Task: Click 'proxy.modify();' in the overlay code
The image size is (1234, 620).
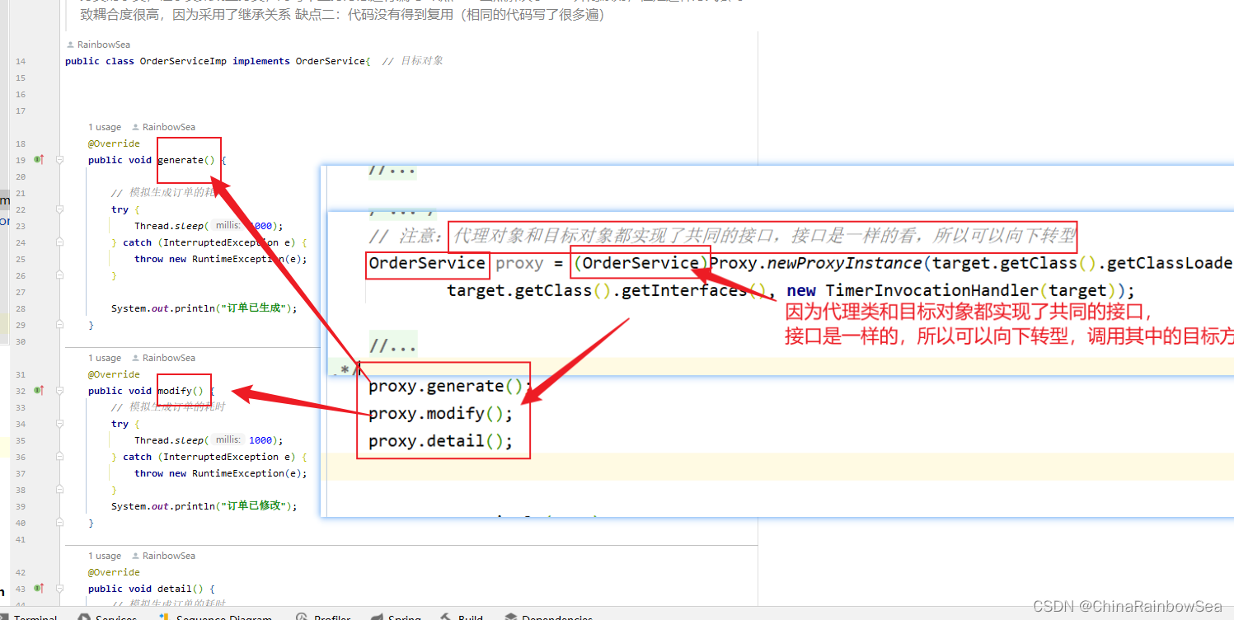Action: (x=440, y=413)
